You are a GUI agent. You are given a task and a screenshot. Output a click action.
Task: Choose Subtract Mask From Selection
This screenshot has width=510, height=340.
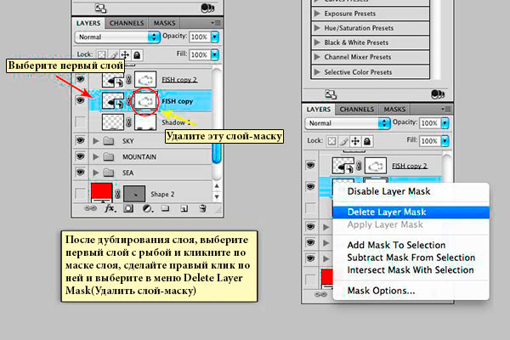point(411,258)
